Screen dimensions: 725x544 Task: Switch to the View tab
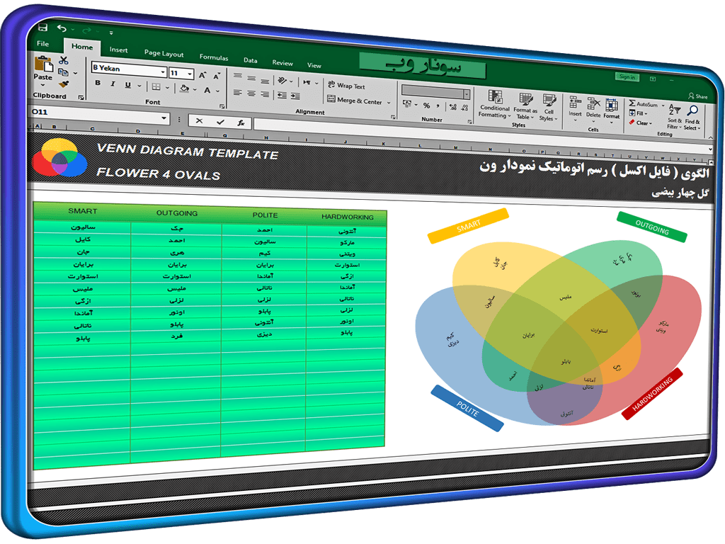[x=314, y=65]
